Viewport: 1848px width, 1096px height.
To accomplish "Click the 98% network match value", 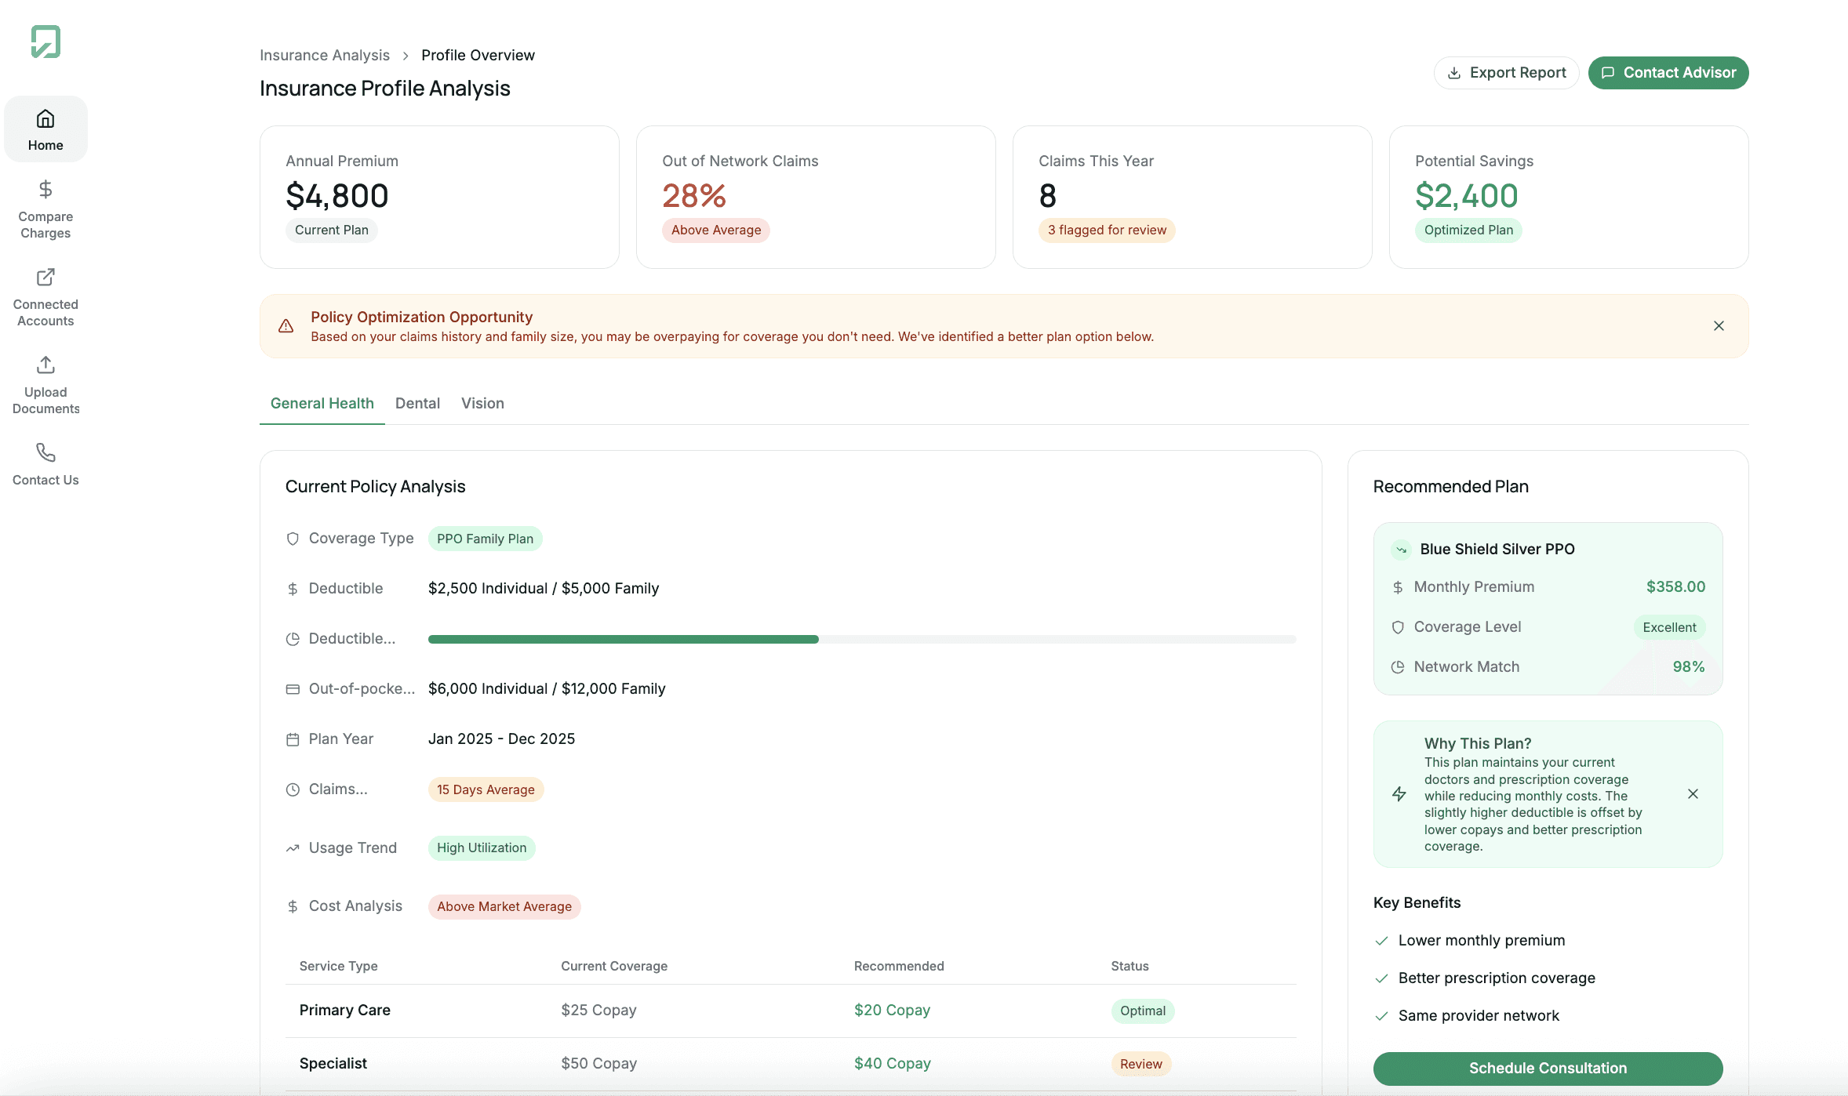I will click(1689, 667).
